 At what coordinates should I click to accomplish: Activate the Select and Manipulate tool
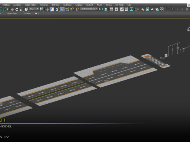47,9
